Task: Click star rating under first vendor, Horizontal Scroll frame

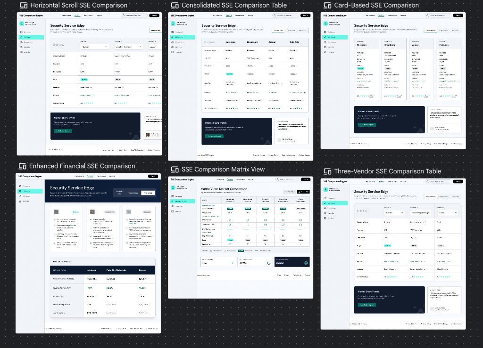Action: 88,103
